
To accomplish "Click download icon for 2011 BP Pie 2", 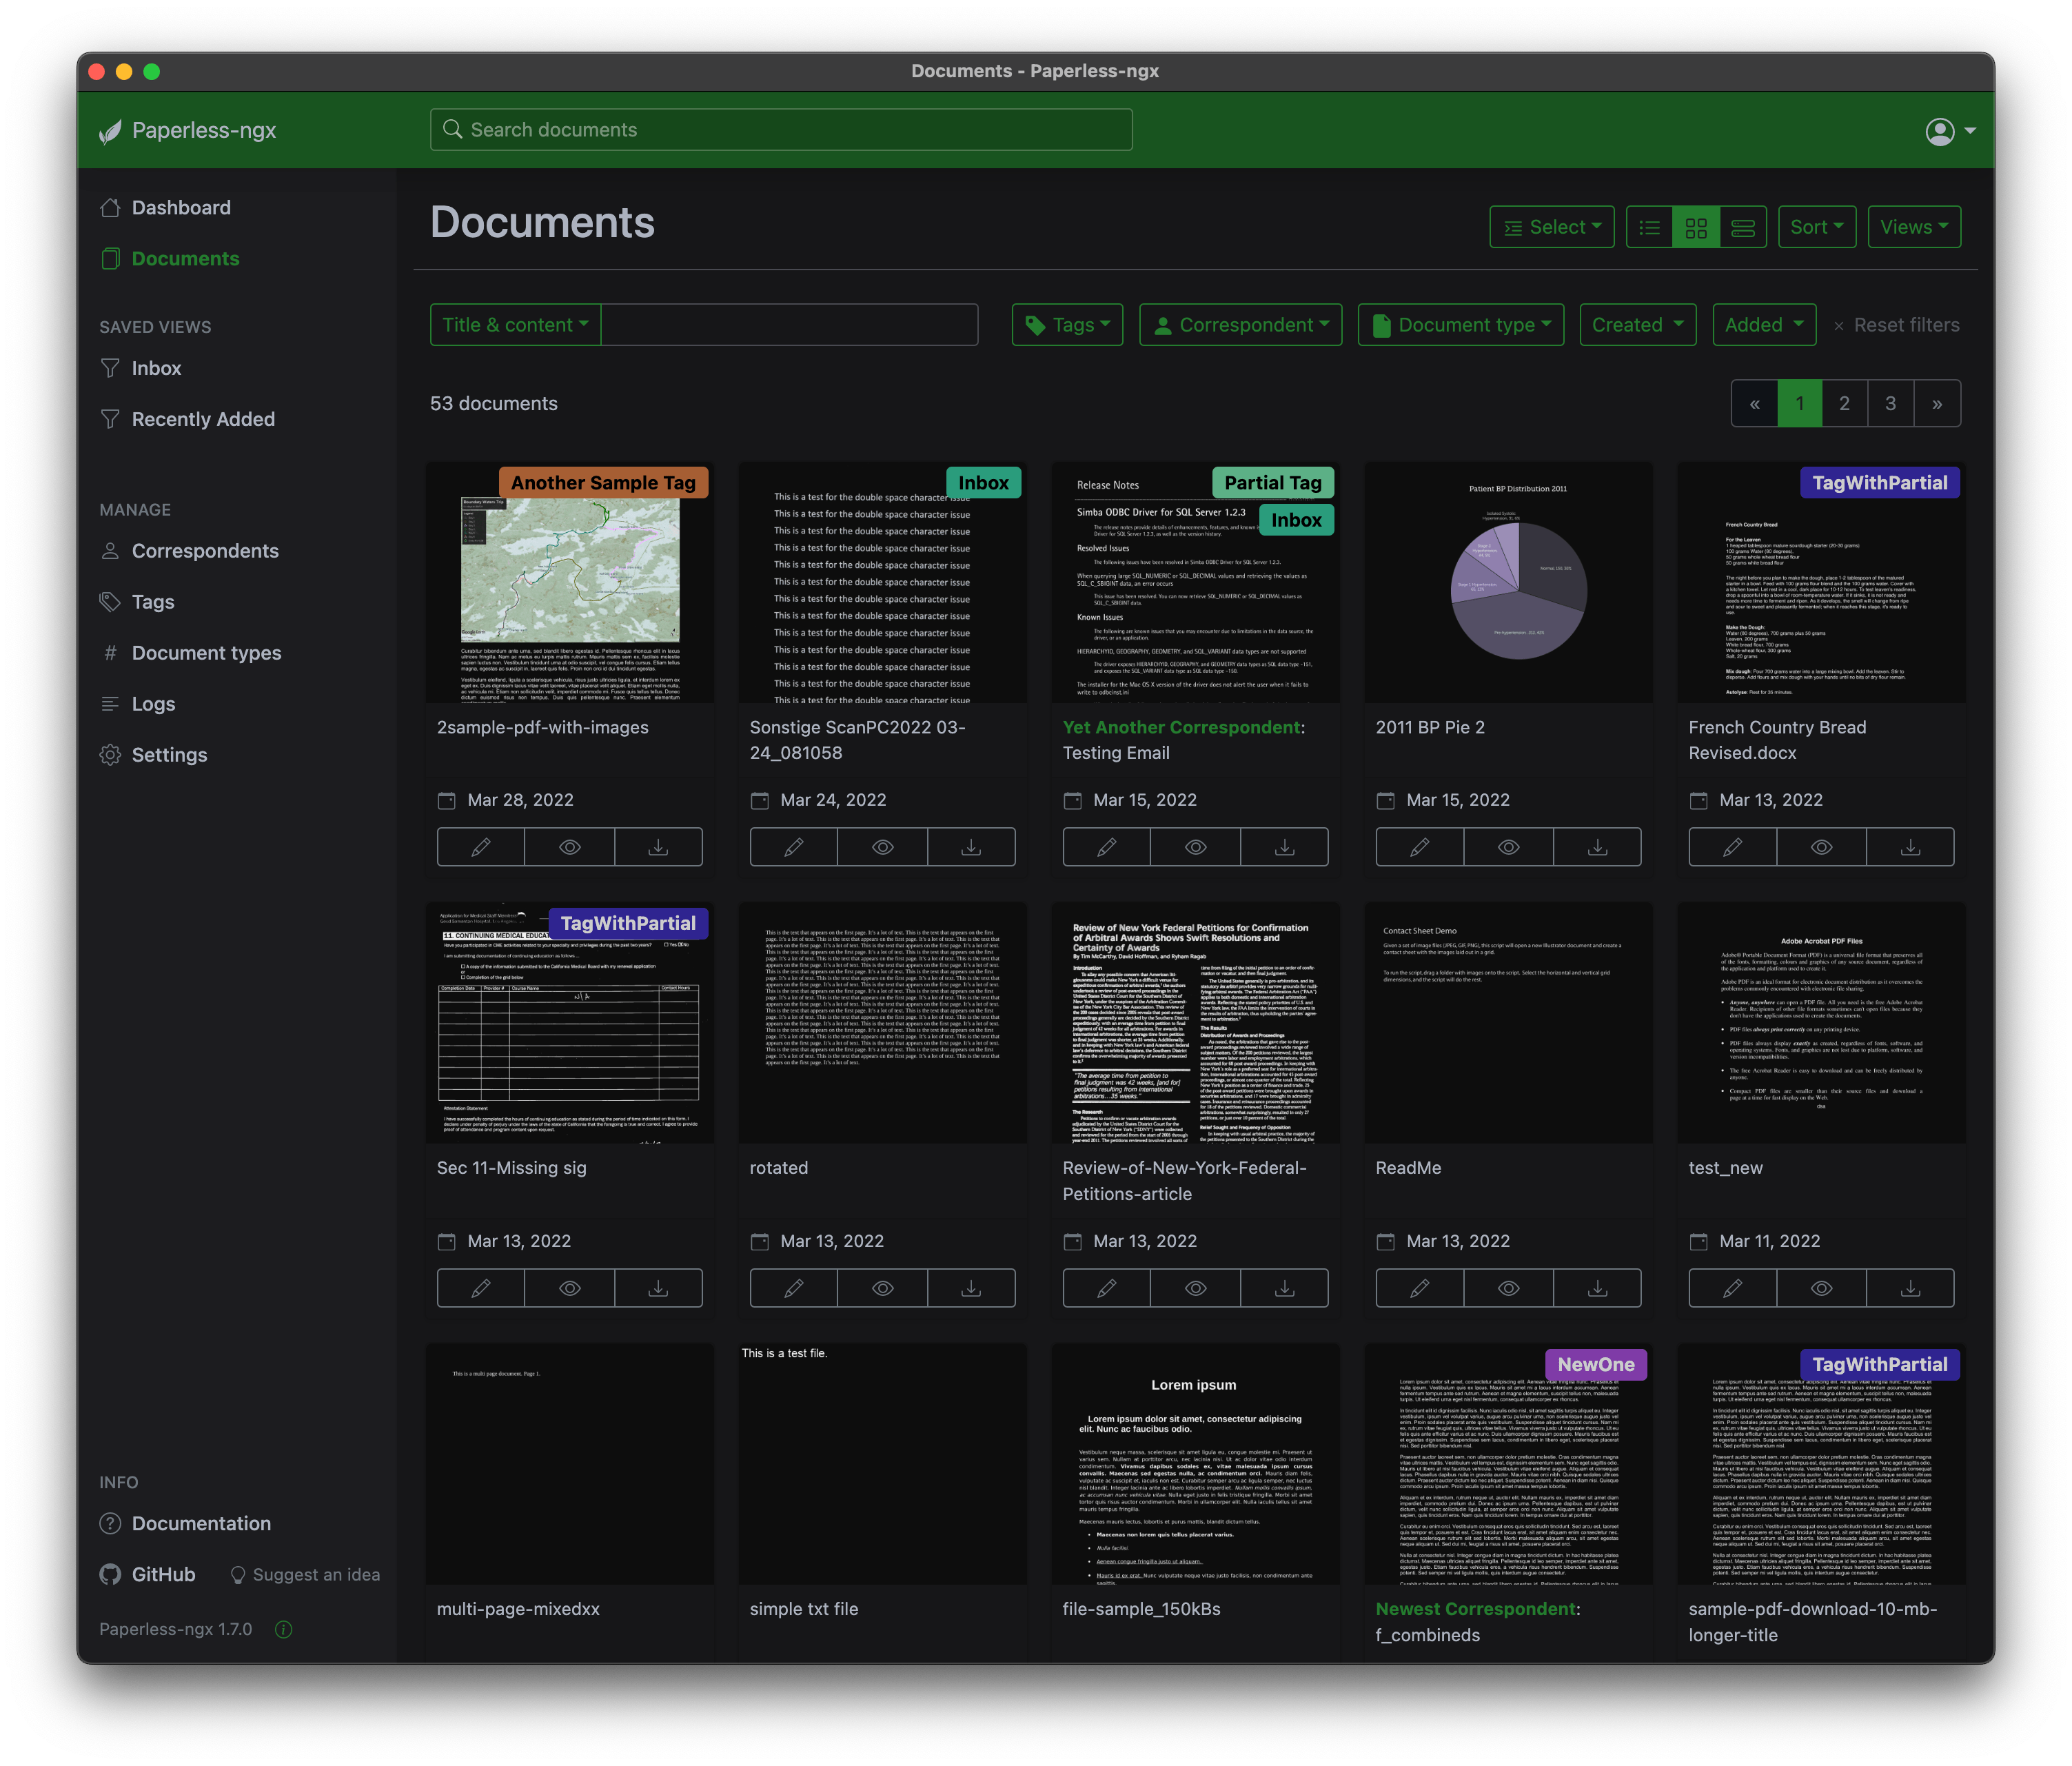I will tap(1597, 847).
